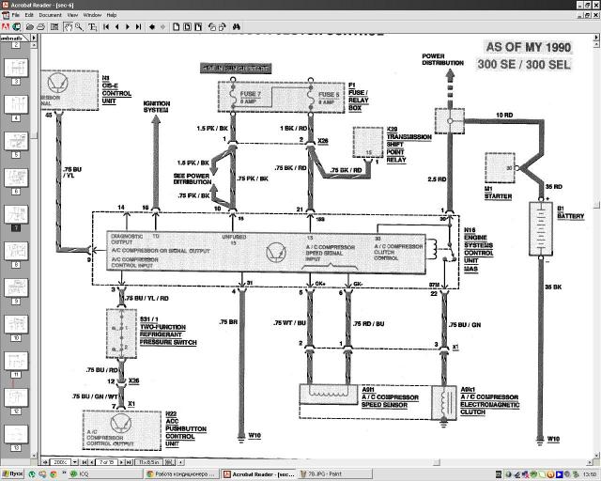Viewport: 601px width, 481px height.
Task: Switch to 78.JPG - Paint taskbar window
Action: click(x=335, y=474)
